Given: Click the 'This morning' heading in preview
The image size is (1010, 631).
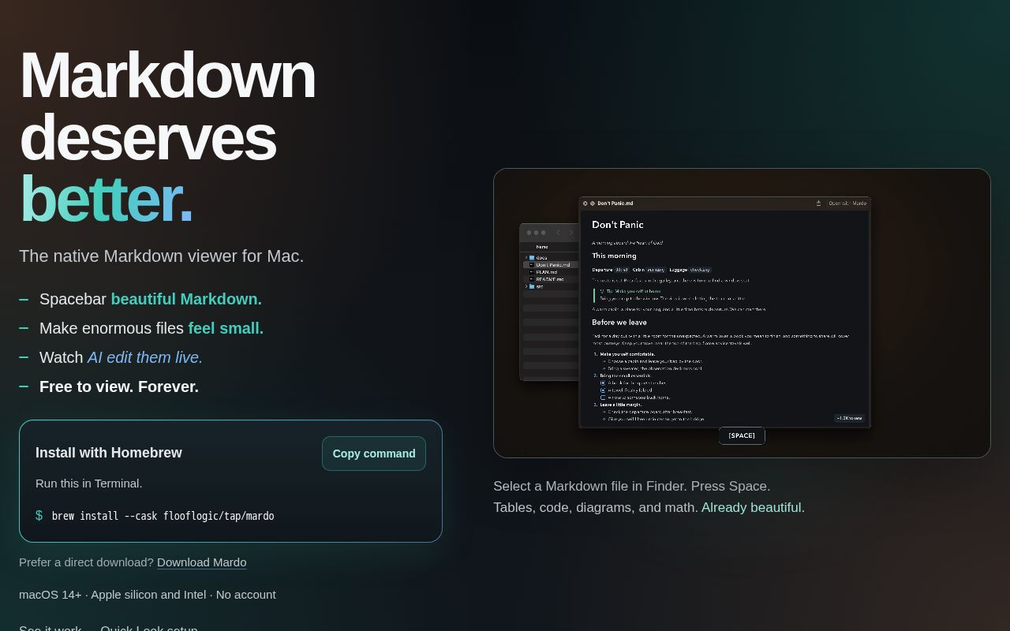Looking at the screenshot, I should pos(614,256).
